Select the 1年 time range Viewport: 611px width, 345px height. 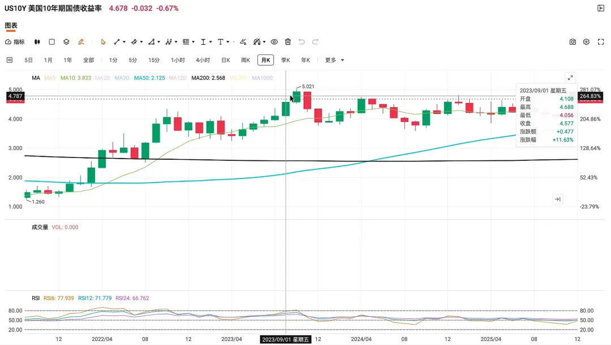click(68, 60)
